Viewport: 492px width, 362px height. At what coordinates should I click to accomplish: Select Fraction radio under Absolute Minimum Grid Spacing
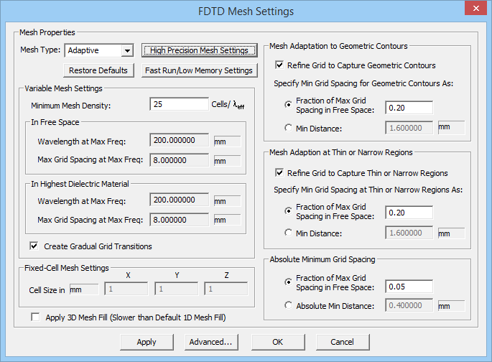point(289,282)
